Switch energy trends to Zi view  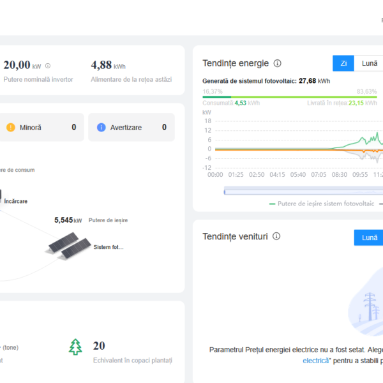click(x=343, y=63)
